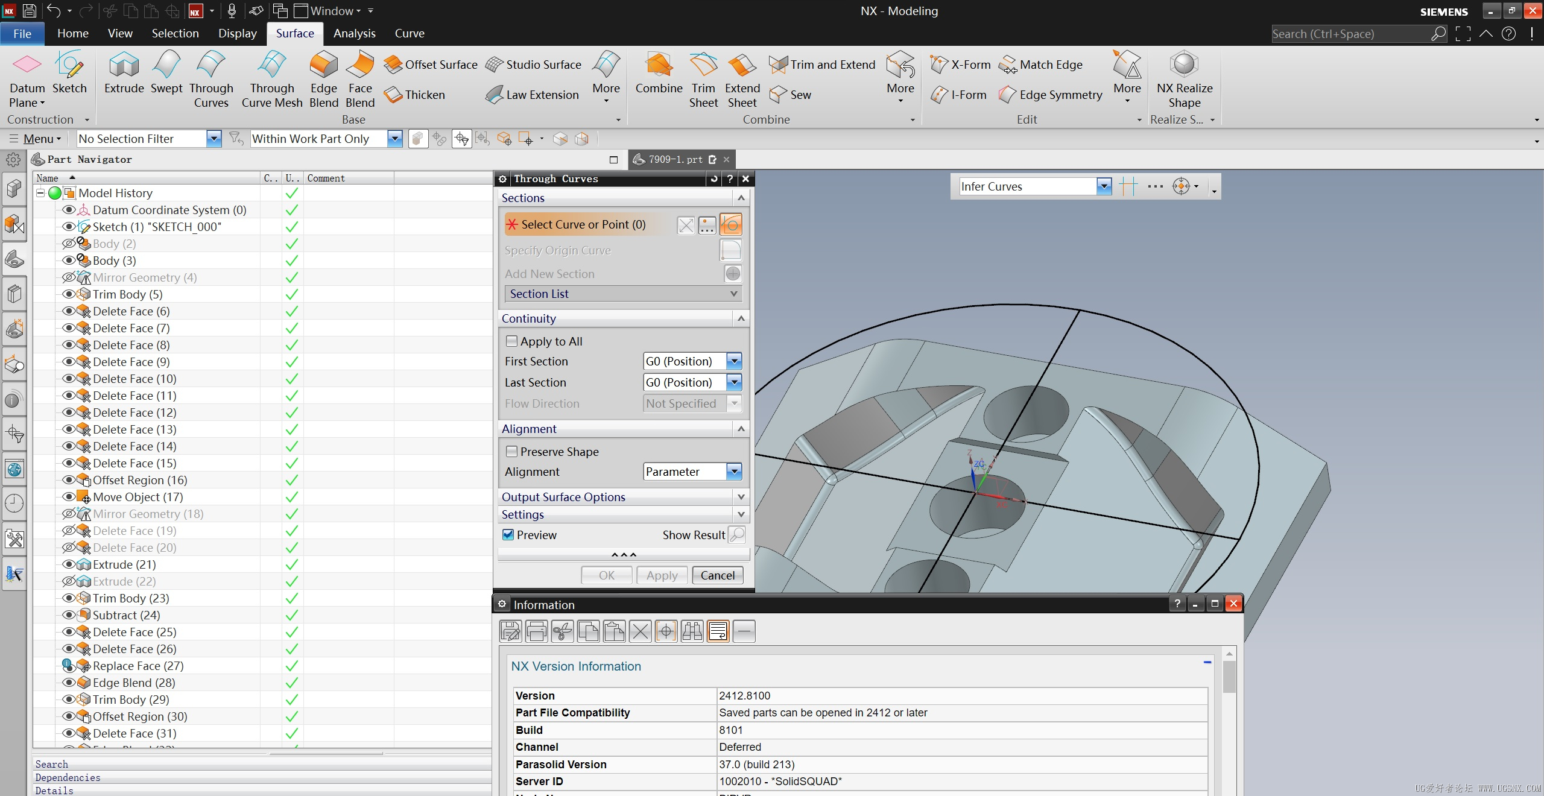Select the Extrude tool
Image resolution: width=1544 pixels, height=796 pixels.
coord(124,73)
